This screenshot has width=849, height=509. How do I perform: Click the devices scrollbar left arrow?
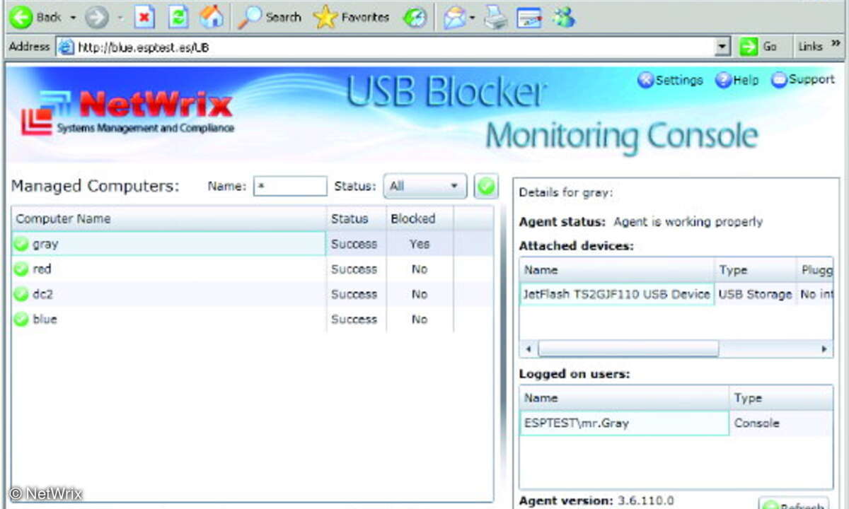529,349
